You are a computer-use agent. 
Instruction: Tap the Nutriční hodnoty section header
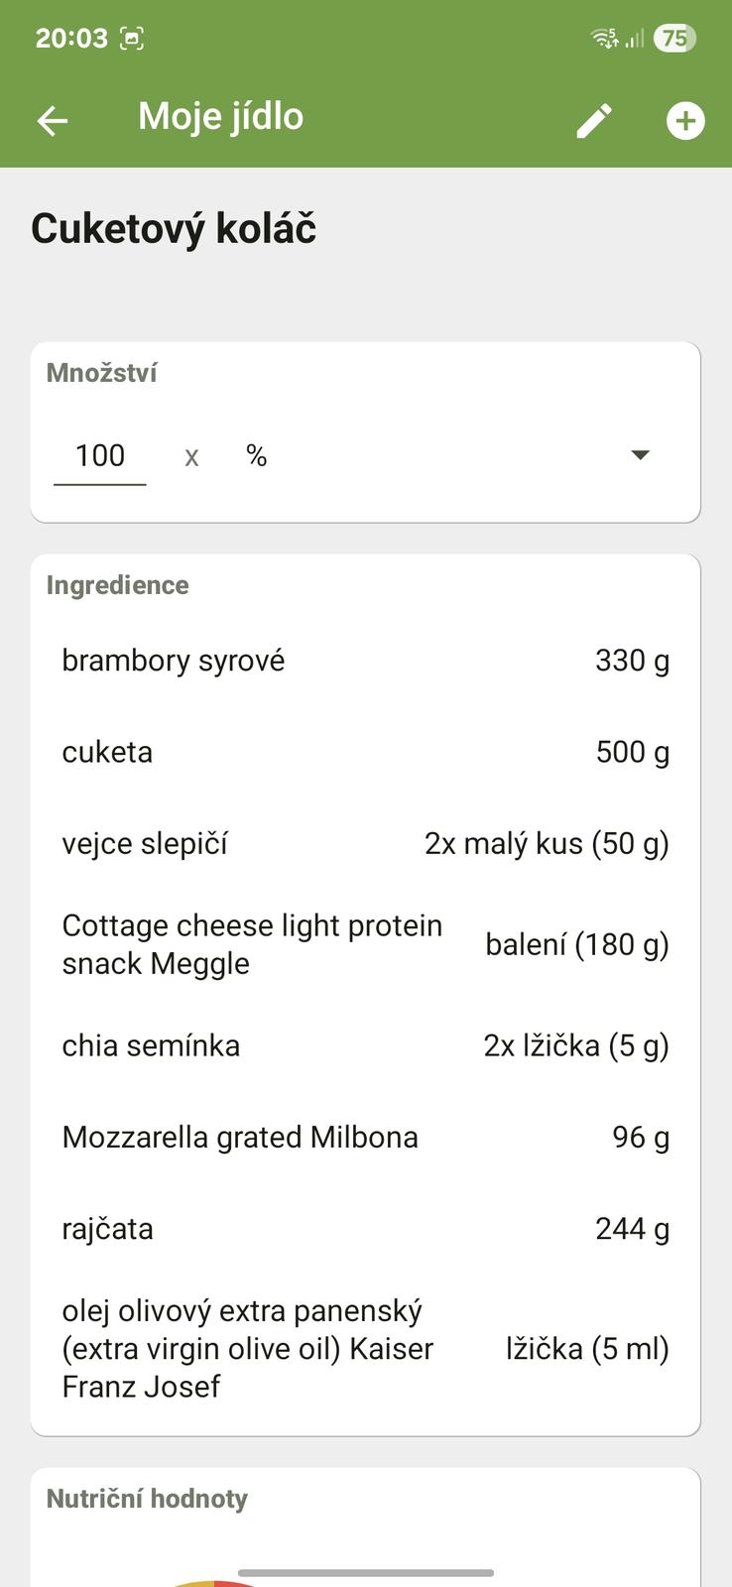click(x=147, y=1499)
